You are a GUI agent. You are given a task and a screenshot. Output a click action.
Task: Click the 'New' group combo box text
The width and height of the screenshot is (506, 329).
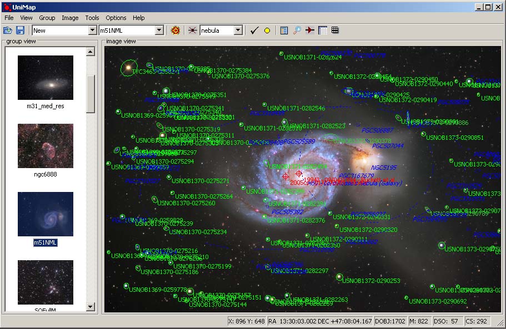61,31
